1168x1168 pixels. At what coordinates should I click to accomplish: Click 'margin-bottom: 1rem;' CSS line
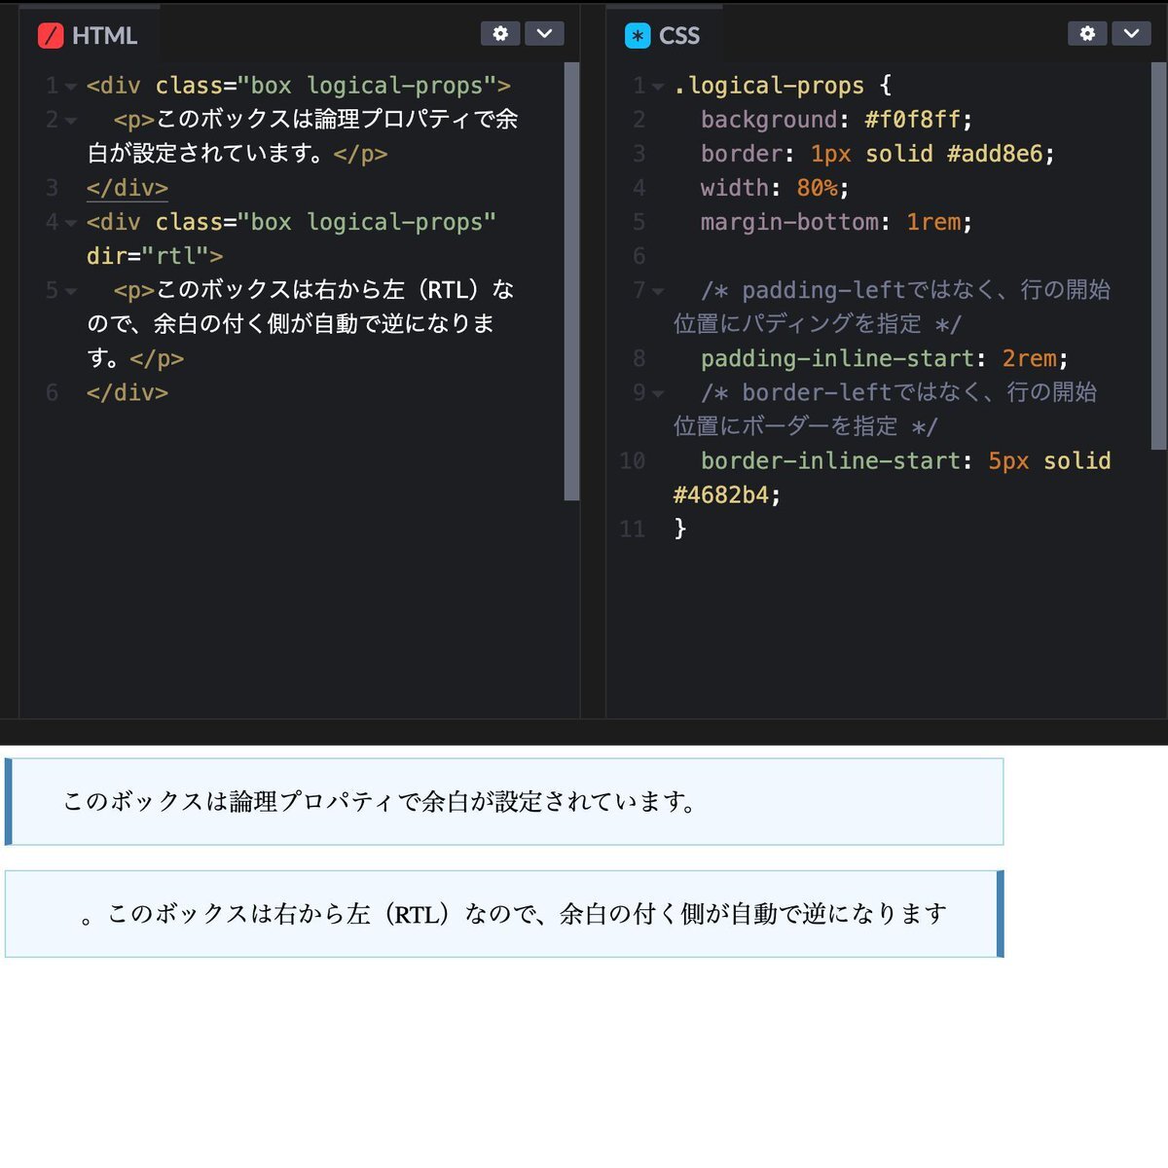click(x=837, y=222)
